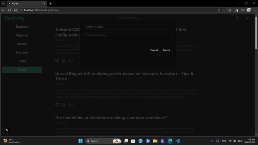
Task: Open the FAQ sidebar item
Action: (22, 61)
